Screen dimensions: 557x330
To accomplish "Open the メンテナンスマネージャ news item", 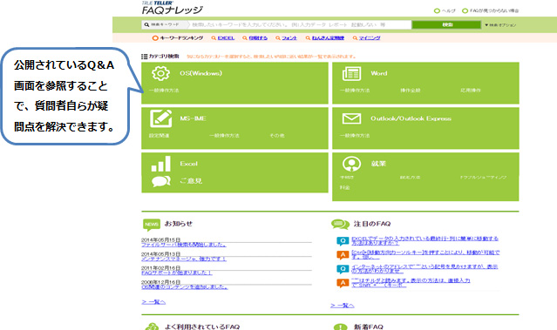I will pos(184,259).
